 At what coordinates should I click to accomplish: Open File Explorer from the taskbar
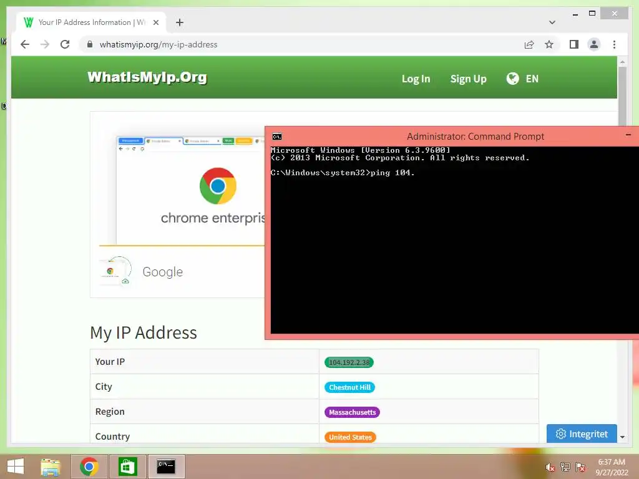[51, 467]
